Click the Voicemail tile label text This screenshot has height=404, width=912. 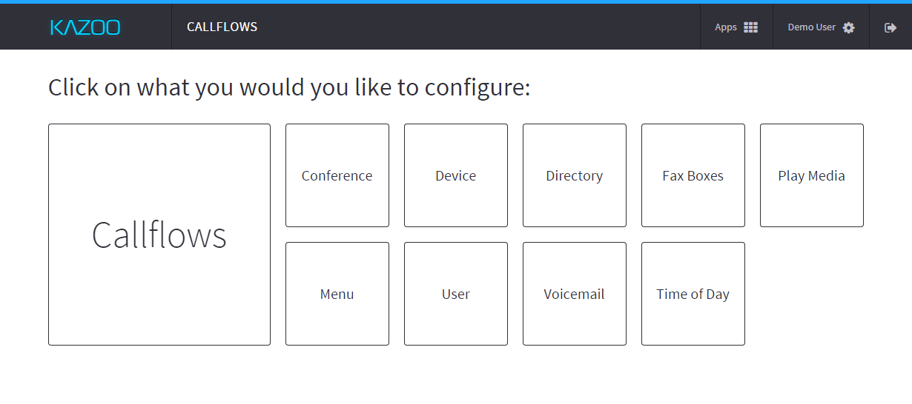(575, 294)
